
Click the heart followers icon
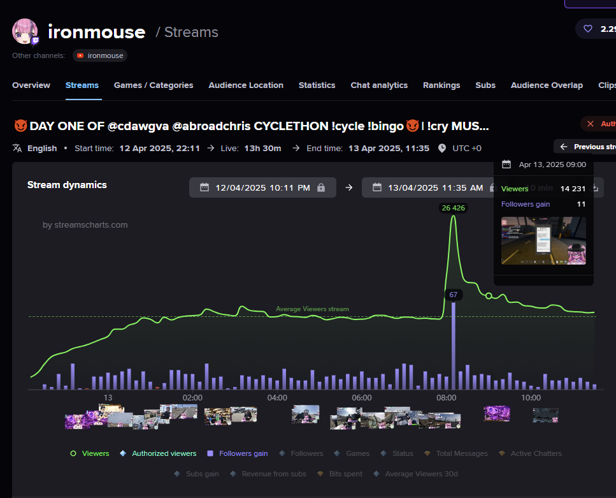coord(588,29)
